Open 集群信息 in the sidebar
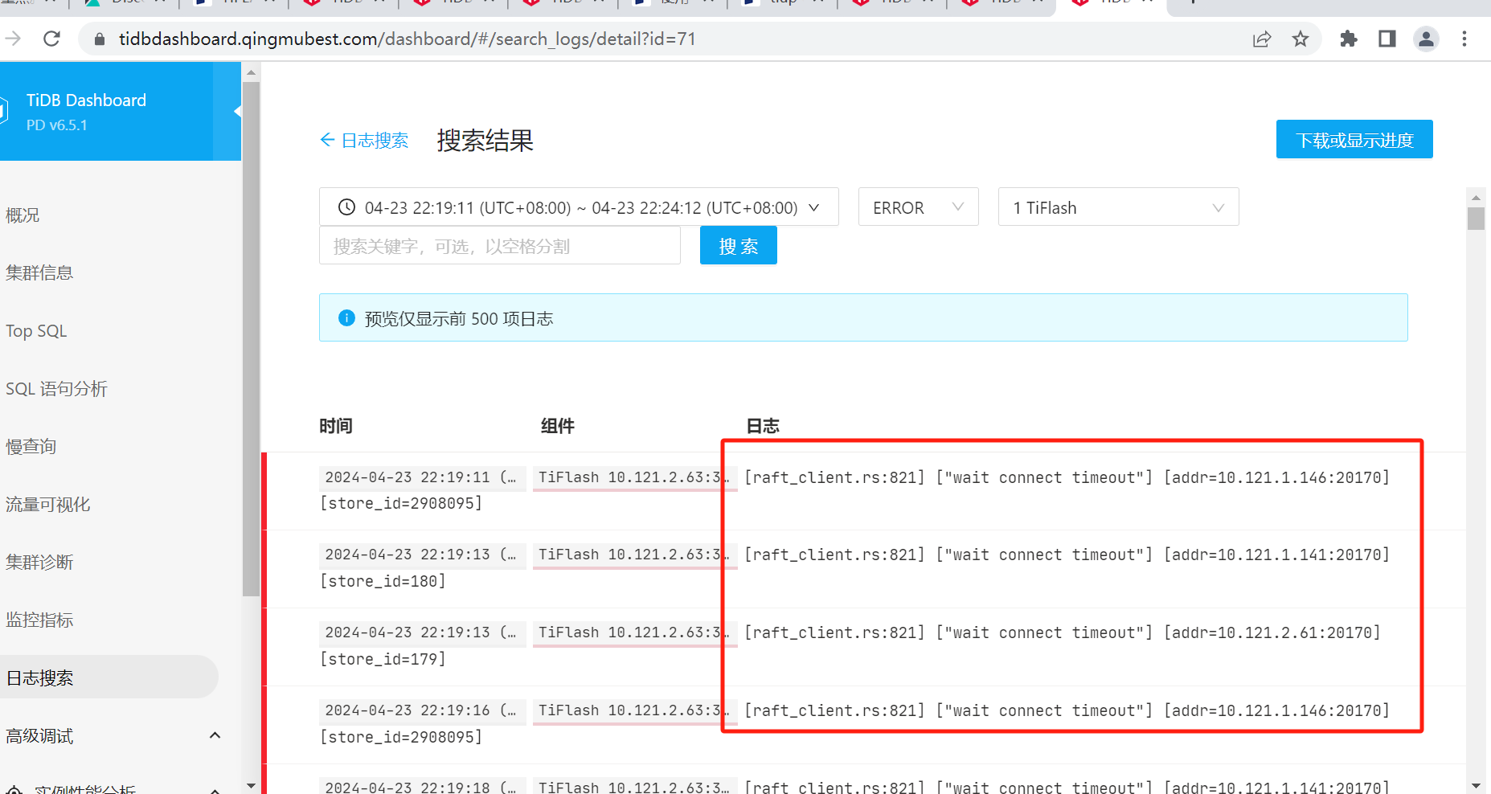 [x=39, y=273]
